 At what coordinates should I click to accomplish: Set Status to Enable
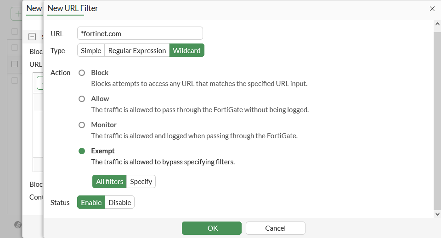(91, 203)
